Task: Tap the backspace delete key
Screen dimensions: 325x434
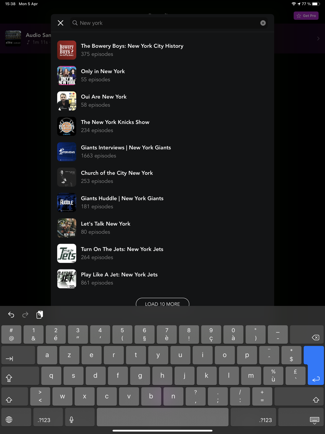Action: (x=307, y=334)
